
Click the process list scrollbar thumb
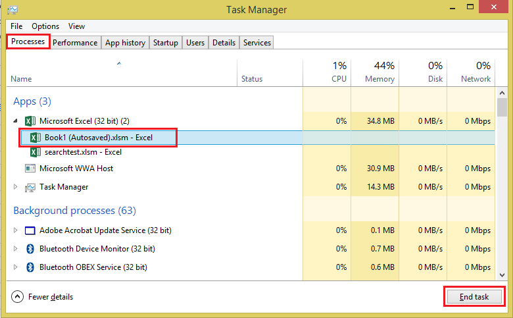(x=502, y=107)
